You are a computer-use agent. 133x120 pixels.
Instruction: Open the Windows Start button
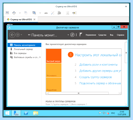[7, 113]
